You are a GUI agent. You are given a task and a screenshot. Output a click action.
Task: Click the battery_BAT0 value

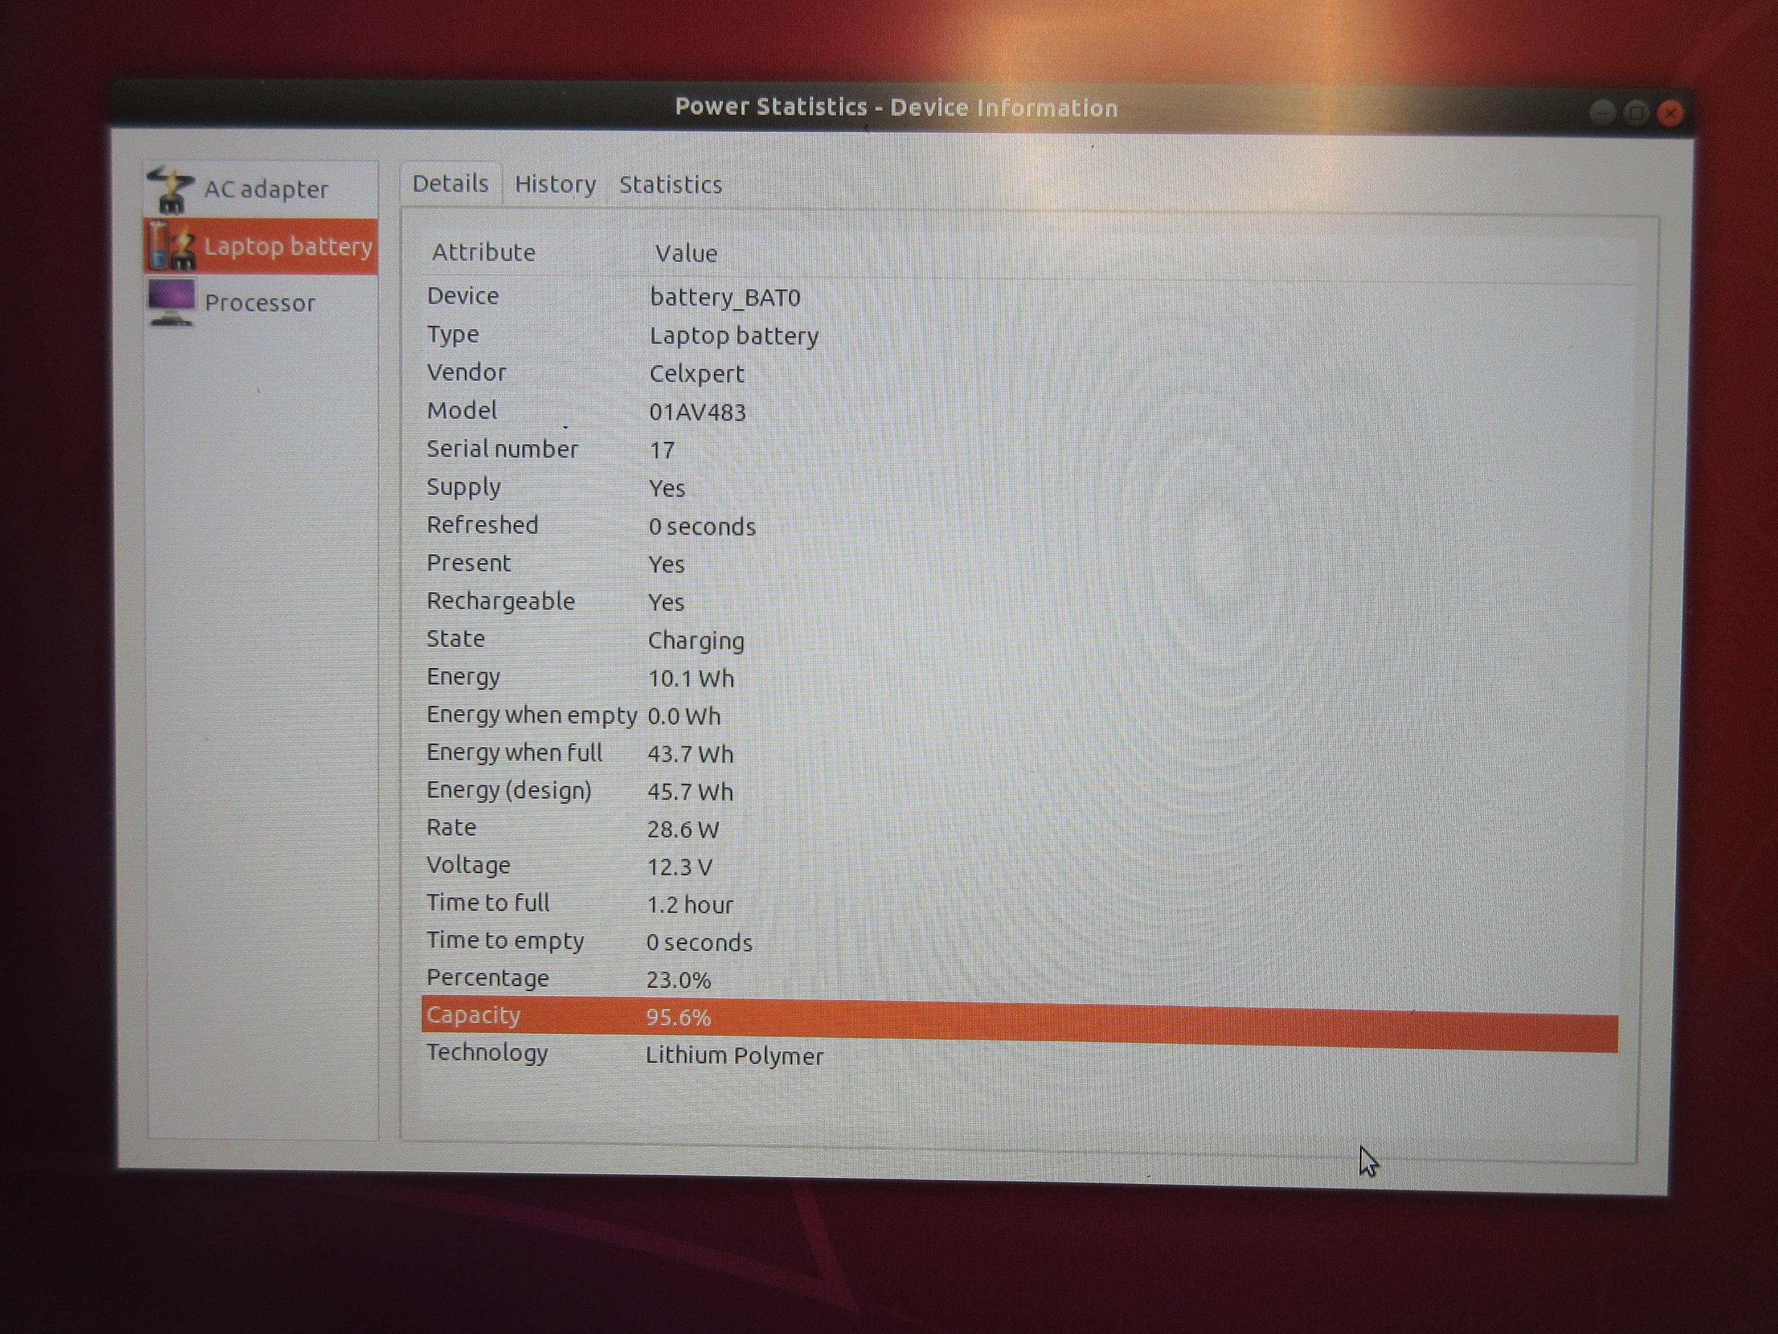[725, 298]
